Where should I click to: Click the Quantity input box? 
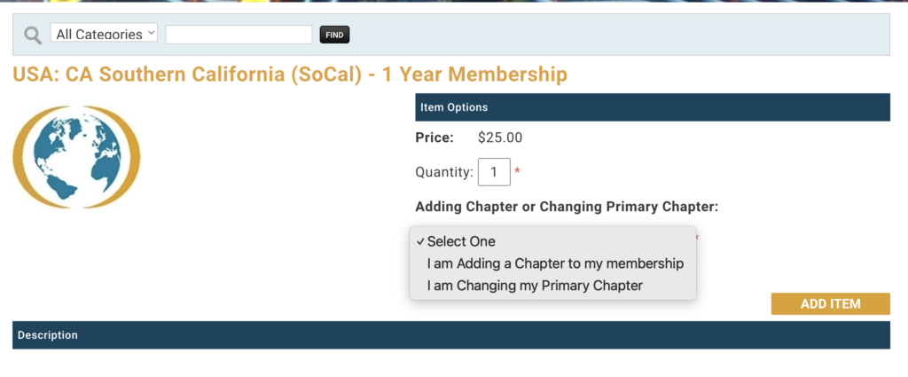pyautogui.click(x=494, y=172)
